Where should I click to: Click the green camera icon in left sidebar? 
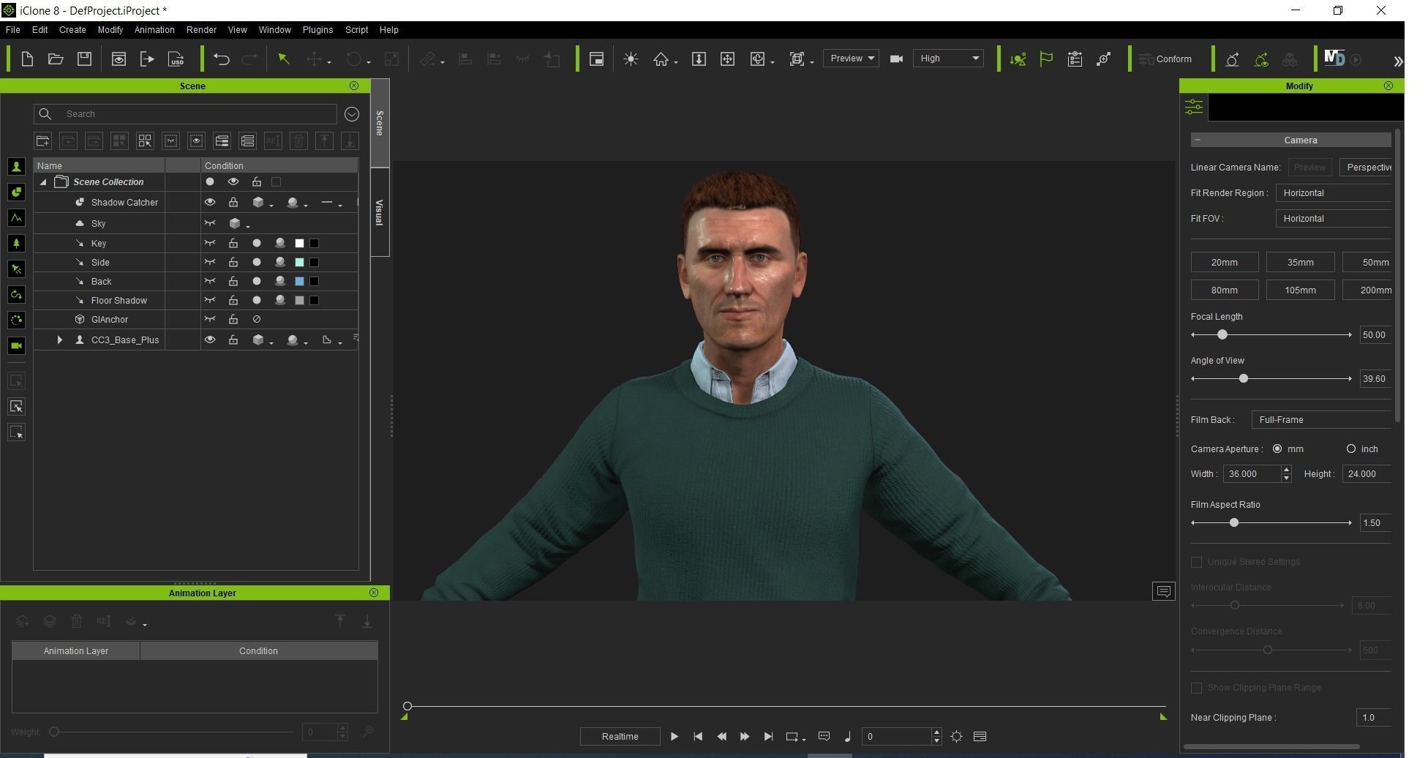(x=16, y=346)
